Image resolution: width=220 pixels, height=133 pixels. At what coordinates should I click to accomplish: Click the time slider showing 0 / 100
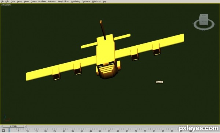point(13,126)
